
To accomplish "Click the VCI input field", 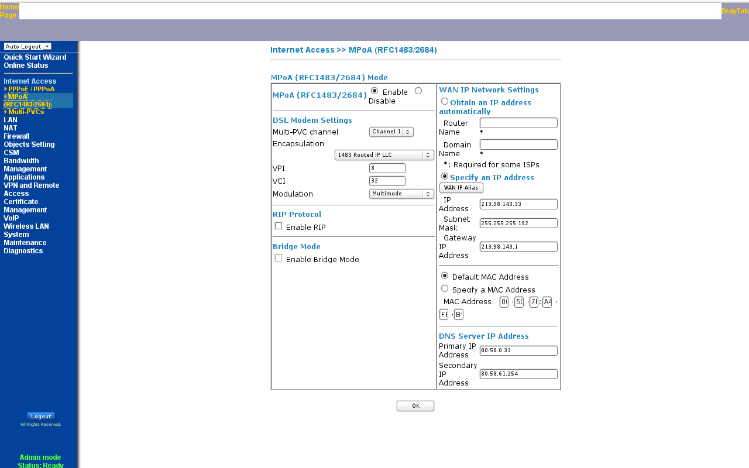I will [x=387, y=181].
